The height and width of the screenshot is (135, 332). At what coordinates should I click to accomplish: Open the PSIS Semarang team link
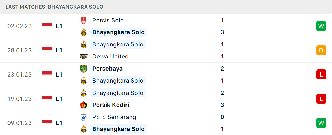pos(114,117)
